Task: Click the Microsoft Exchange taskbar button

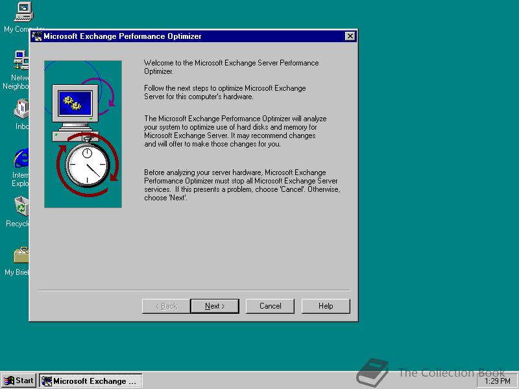Action: [91, 381]
